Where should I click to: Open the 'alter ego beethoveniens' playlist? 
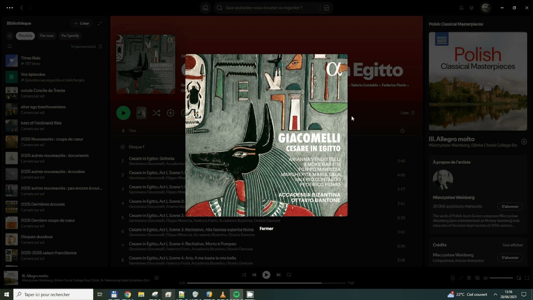click(54, 110)
